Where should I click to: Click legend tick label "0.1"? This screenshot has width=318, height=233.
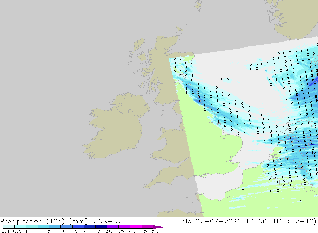[x=5, y=231]
